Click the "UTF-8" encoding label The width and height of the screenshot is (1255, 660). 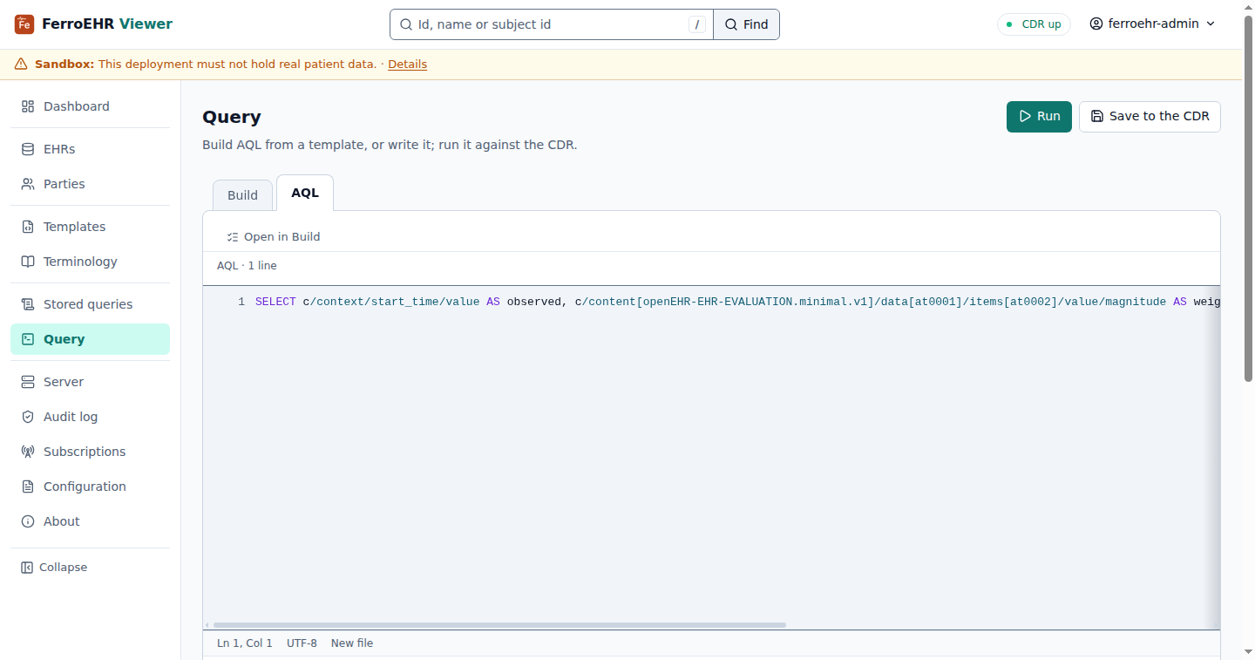click(302, 643)
